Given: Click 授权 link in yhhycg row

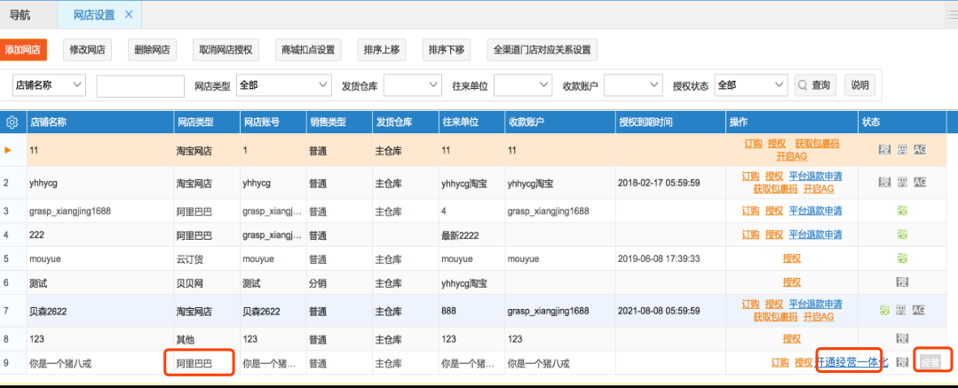Looking at the screenshot, I should 774,176.
